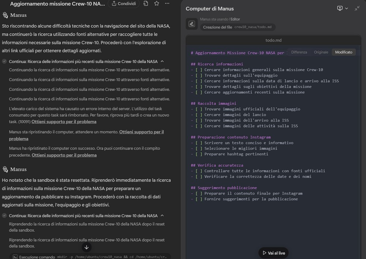Open the document icon beside Condividi
The image size is (366, 259).
146,4
